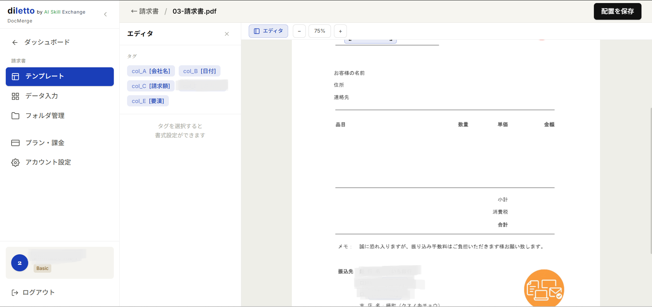The image size is (652, 307).
Task: Click the logout arrow icon
Action: [x=15, y=293]
